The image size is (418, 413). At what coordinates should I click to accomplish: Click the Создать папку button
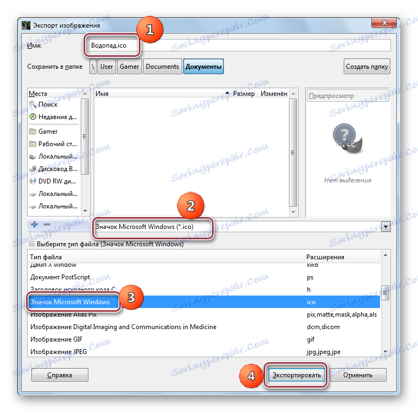(367, 67)
